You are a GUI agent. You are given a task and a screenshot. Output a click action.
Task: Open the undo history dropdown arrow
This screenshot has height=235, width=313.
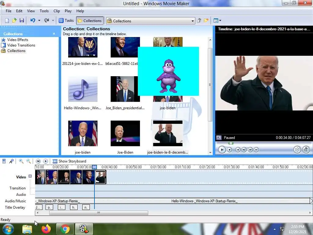pos(39,21)
